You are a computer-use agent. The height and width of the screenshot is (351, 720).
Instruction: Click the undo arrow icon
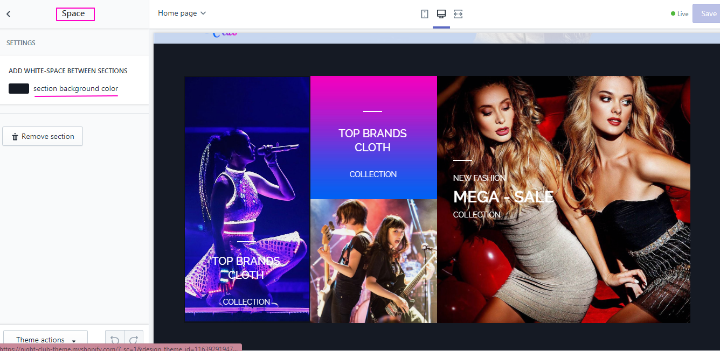[x=115, y=340]
